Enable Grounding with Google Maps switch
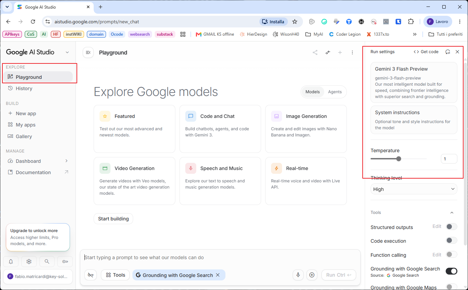 (452, 287)
